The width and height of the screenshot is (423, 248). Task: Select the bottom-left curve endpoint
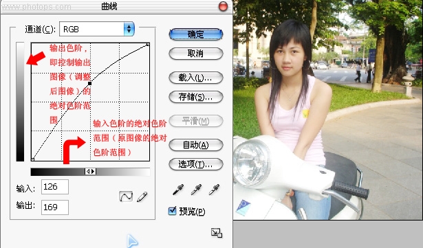pyautogui.click(x=32, y=159)
